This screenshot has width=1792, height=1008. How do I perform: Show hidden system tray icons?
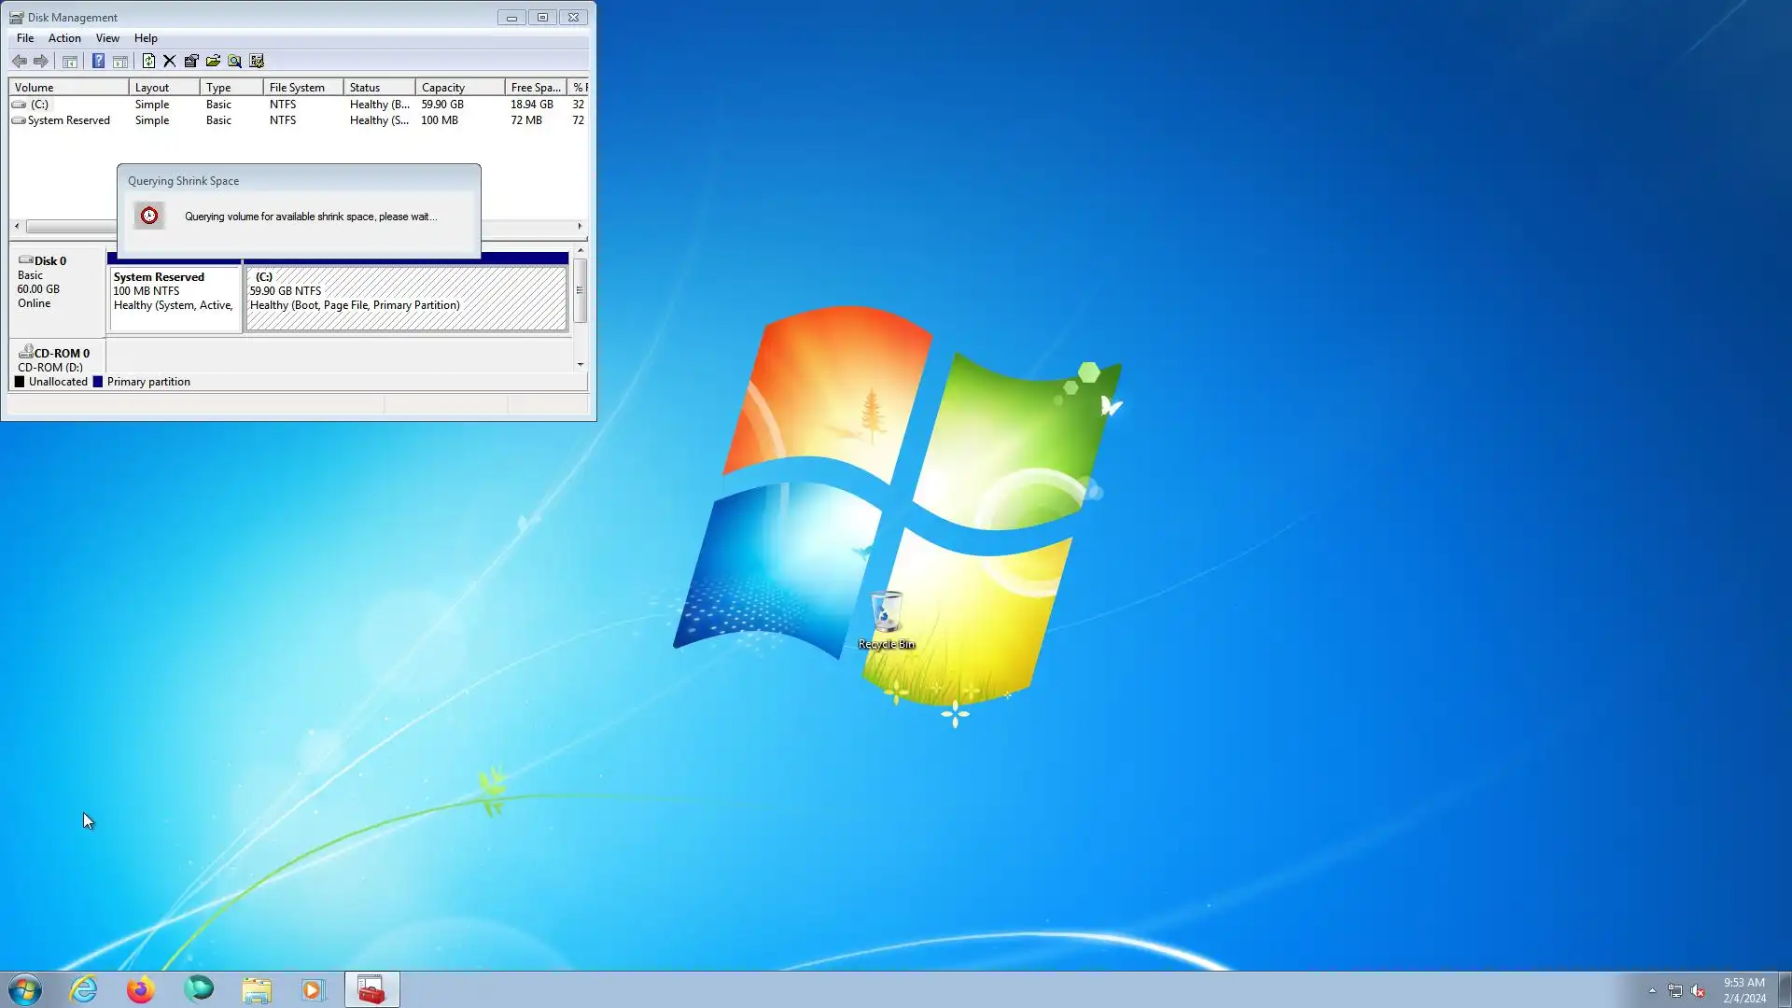click(x=1652, y=990)
